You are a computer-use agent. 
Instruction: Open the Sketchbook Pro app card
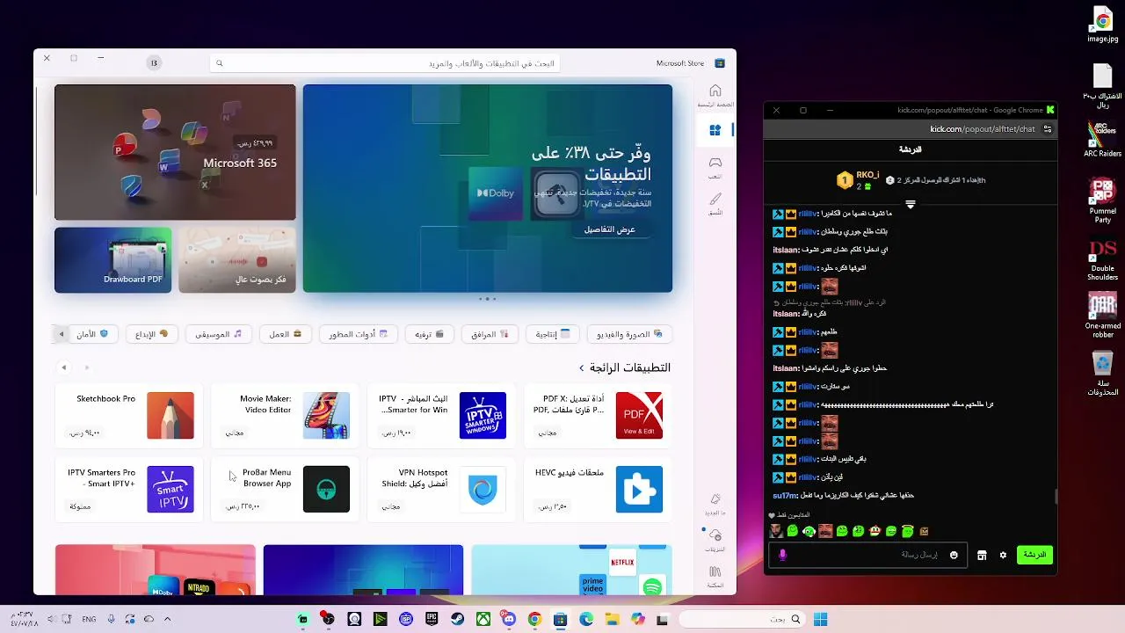(x=128, y=415)
